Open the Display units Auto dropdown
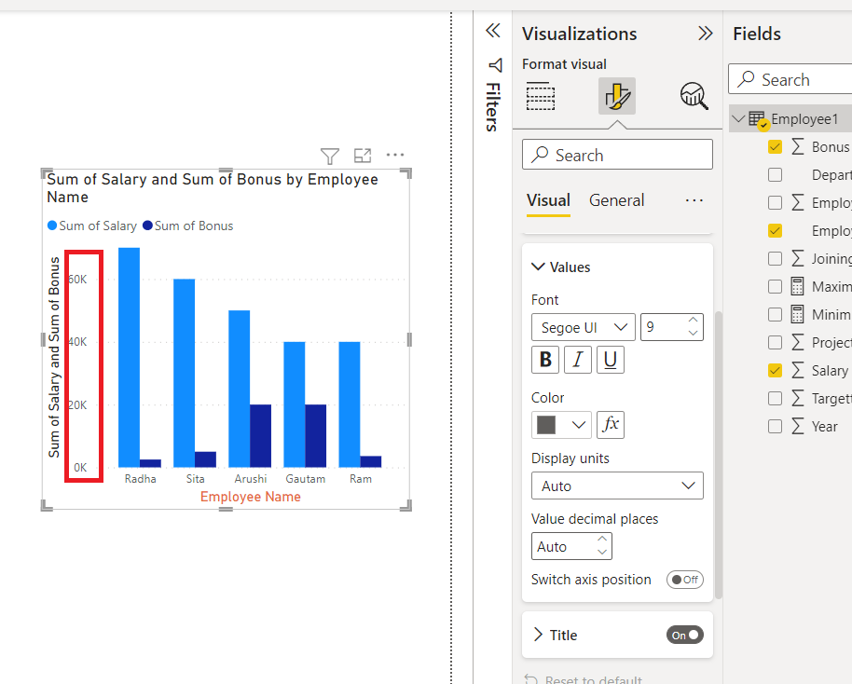The image size is (852, 684). pos(617,486)
